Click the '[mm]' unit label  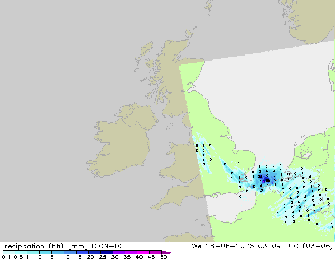point(78,246)
